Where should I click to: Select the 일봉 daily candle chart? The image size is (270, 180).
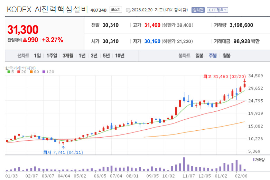(199, 56)
